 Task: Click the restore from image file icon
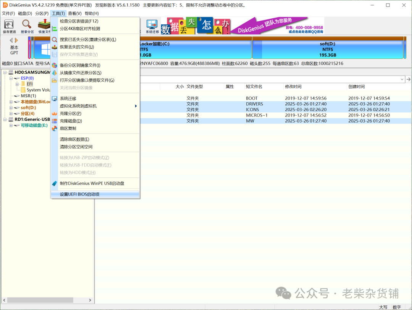point(55,73)
